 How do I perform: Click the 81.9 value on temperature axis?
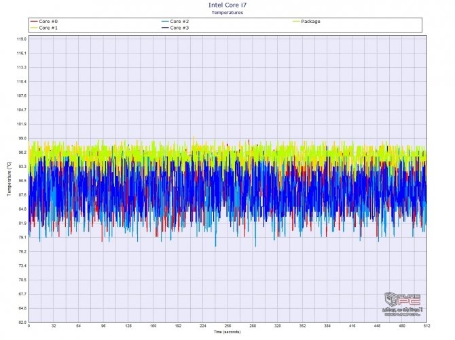[22, 224]
